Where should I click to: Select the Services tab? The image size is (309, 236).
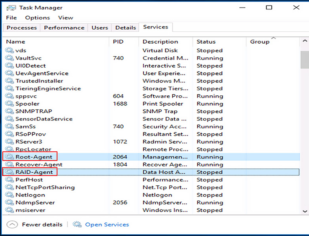[156, 27]
